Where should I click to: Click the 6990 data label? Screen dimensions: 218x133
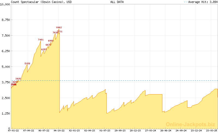(51, 41)
